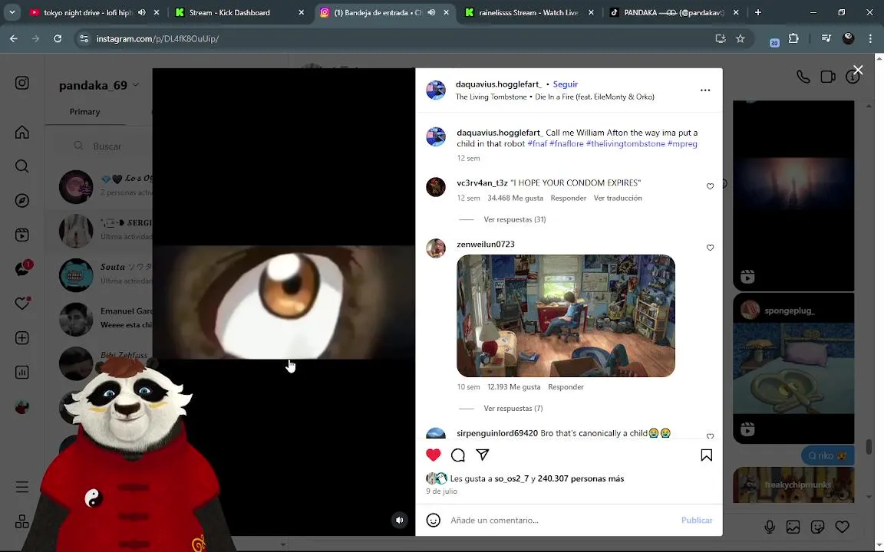Switch to Stream - Kick Dashboard tab
This screenshot has width=884, height=552.
(x=229, y=12)
